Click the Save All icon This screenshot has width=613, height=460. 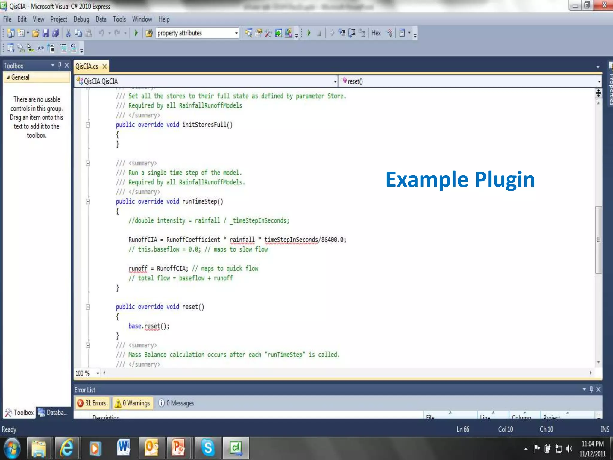[56, 33]
